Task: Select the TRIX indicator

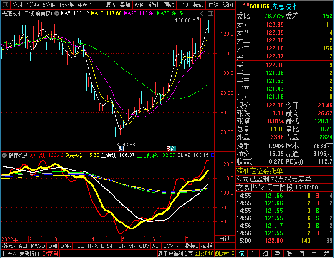Action: pyautogui.click(x=92, y=246)
